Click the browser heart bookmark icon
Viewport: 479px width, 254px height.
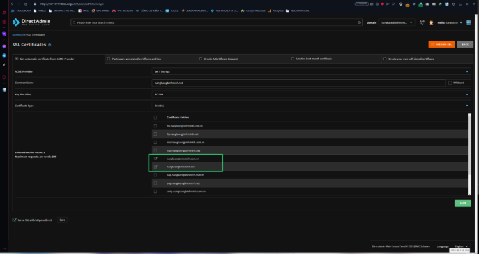pos(393,4)
